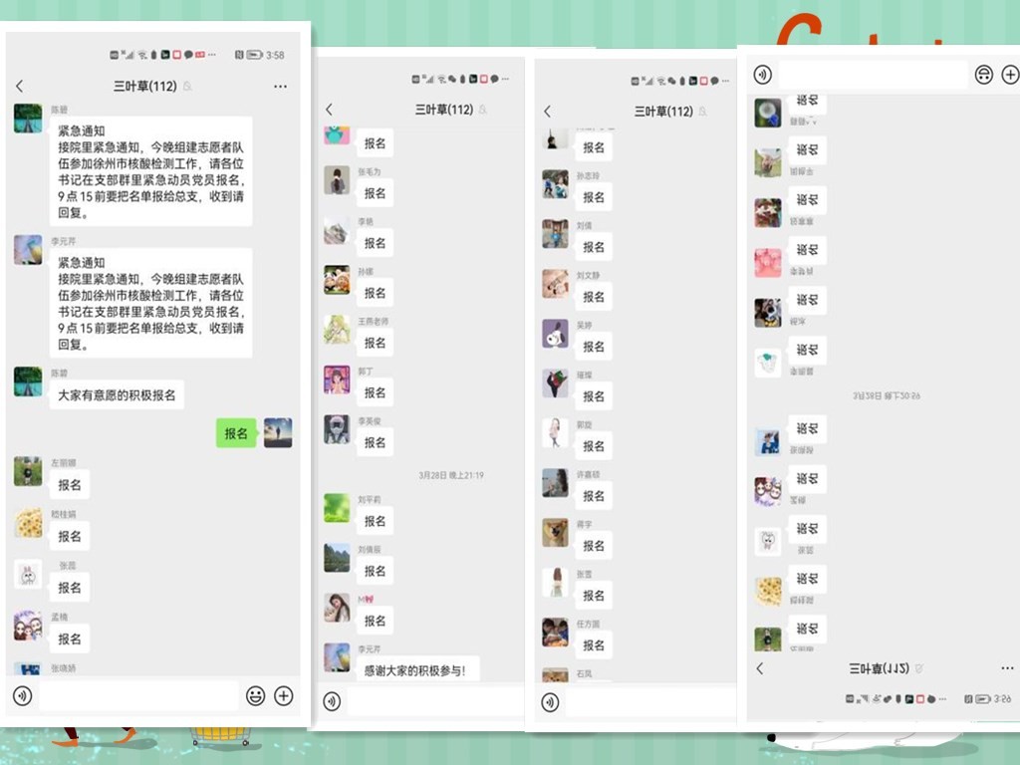Open the sunflower avatar in the upside-down chat
Screen dimensions: 1020x765
(768, 592)
